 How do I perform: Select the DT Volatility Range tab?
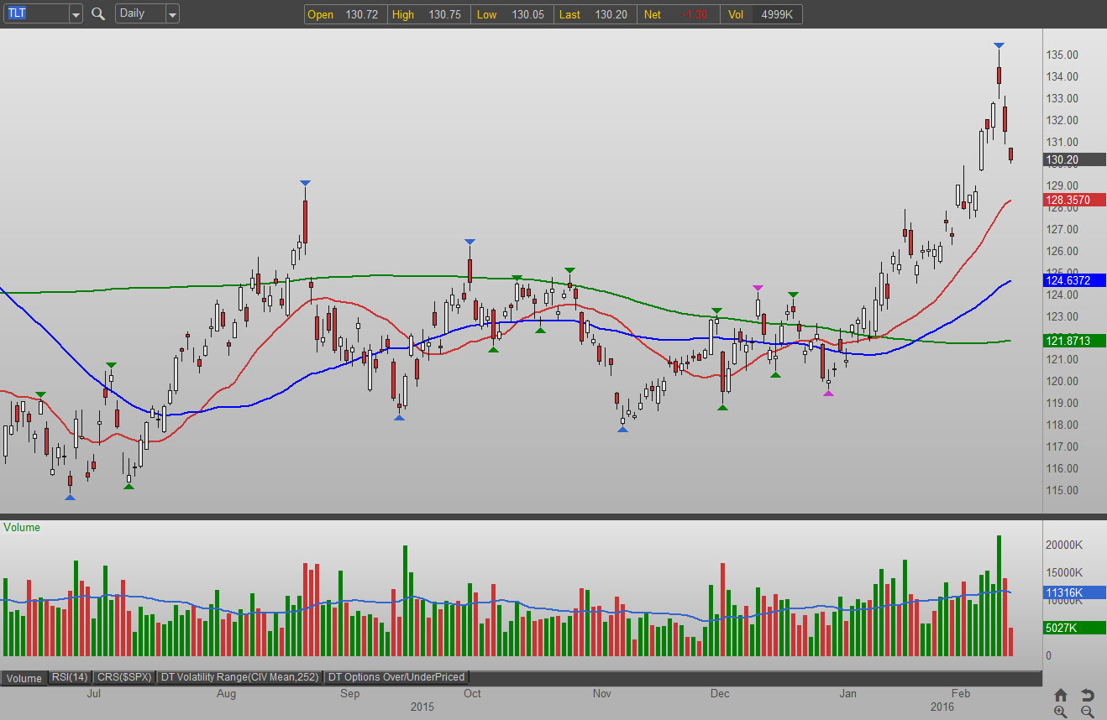(240, 677)
